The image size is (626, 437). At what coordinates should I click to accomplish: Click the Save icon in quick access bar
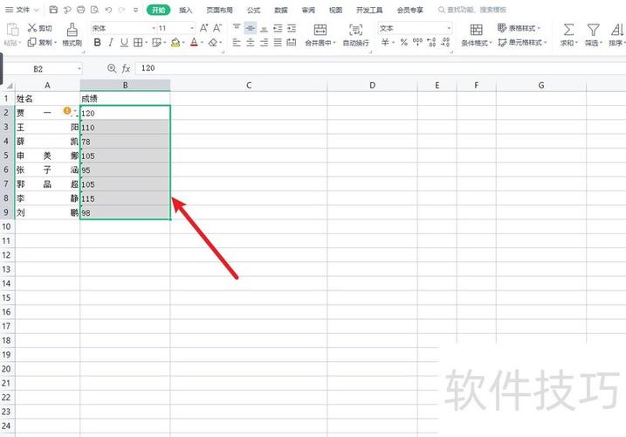coord(53,10)
